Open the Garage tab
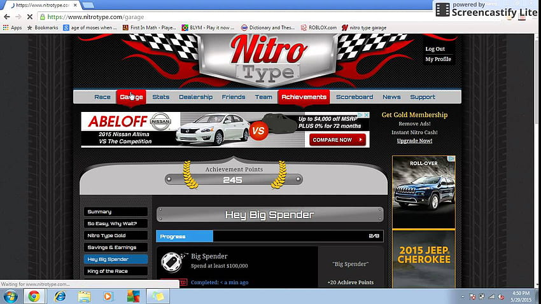Viewport: 541px width, 304px height. (132, 97)
